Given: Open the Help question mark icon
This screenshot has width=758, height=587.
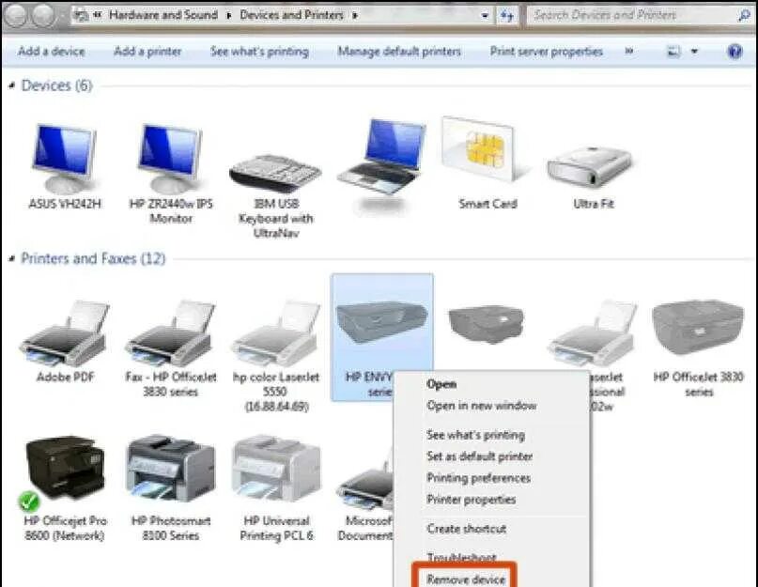Looking at the screenshot, I should [735, 52].
